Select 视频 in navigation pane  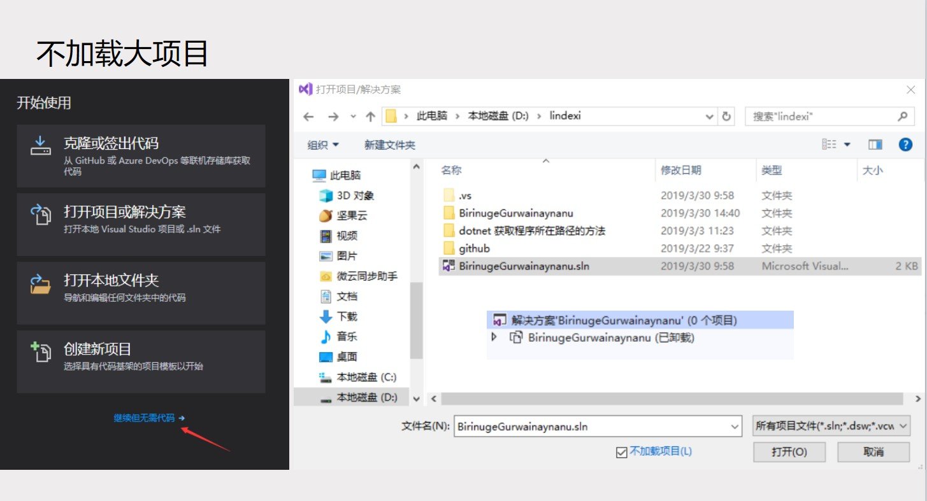338,236
